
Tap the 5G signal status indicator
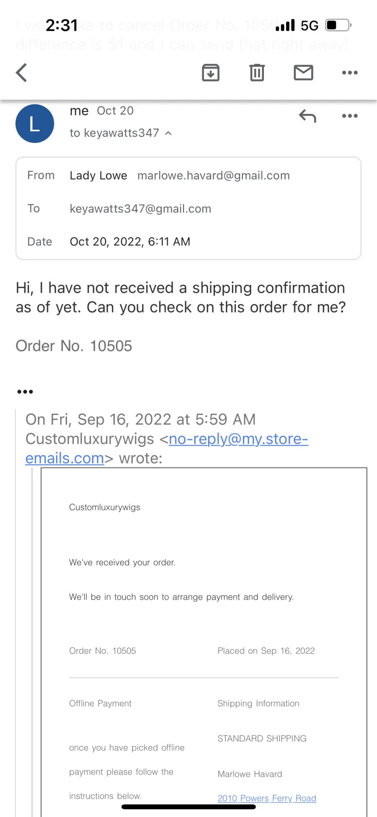(x=310, y=26)
